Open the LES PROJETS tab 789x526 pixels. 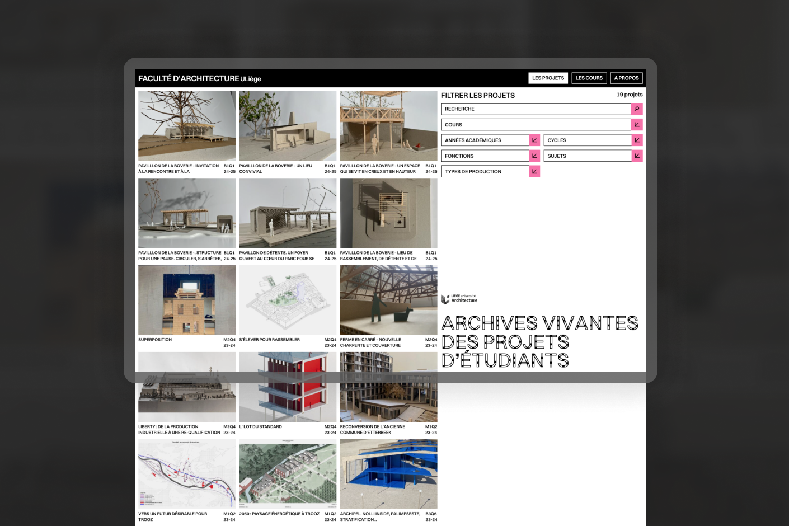pos(548,78)
